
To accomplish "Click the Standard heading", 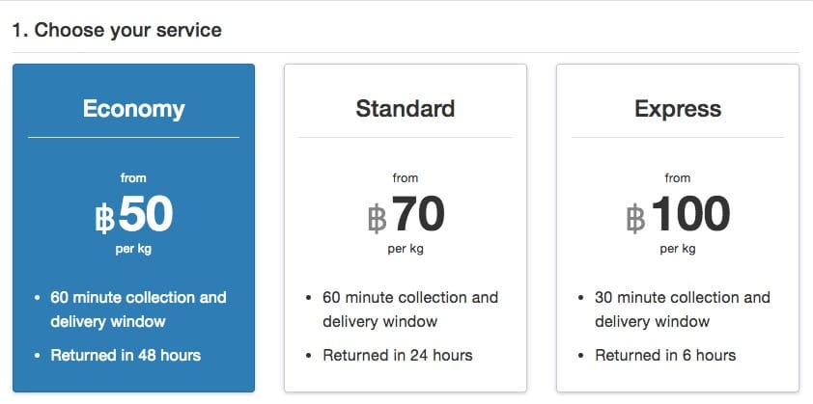I will click(x=405, y=108).
